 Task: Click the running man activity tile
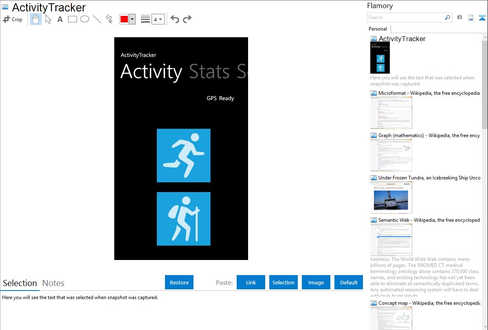(184, 155)
